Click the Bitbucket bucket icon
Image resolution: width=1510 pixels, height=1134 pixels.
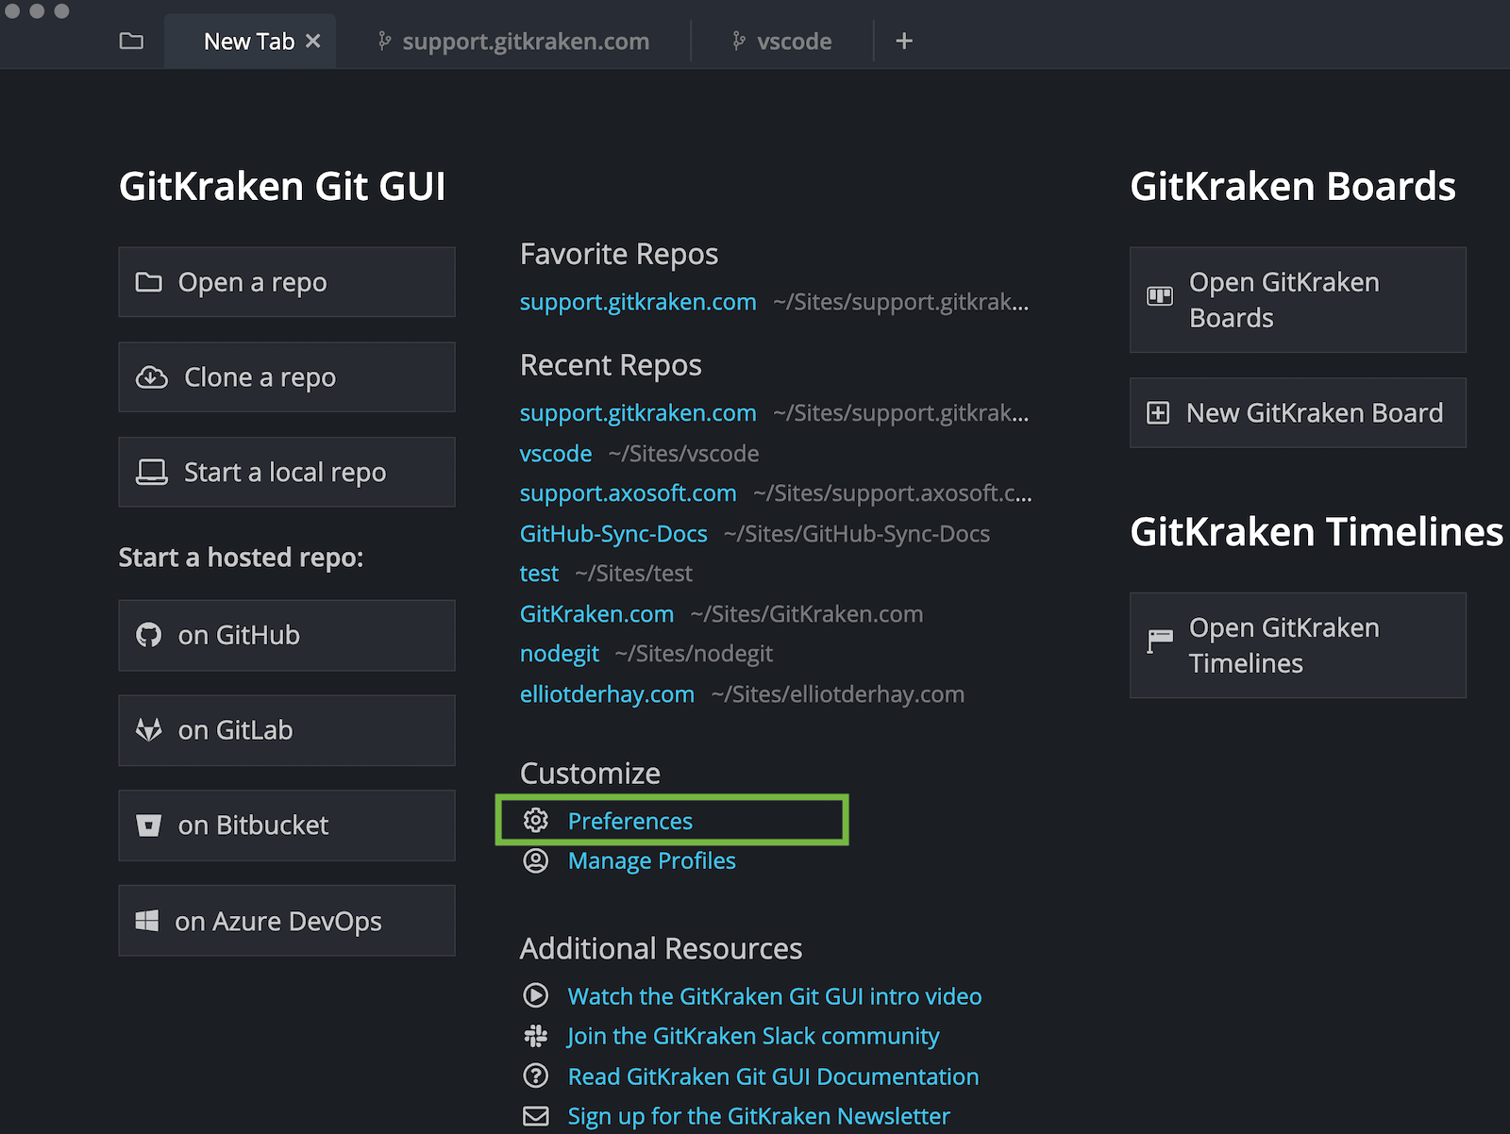[x=149, y=825]
